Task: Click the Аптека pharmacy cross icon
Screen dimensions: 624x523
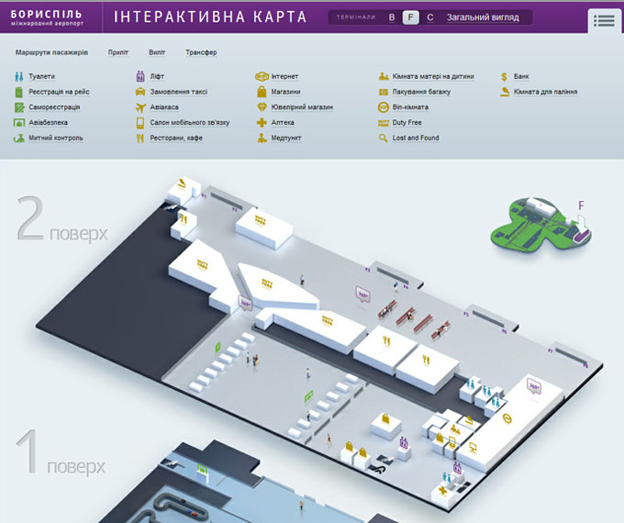Action: (x=262, y=123)
